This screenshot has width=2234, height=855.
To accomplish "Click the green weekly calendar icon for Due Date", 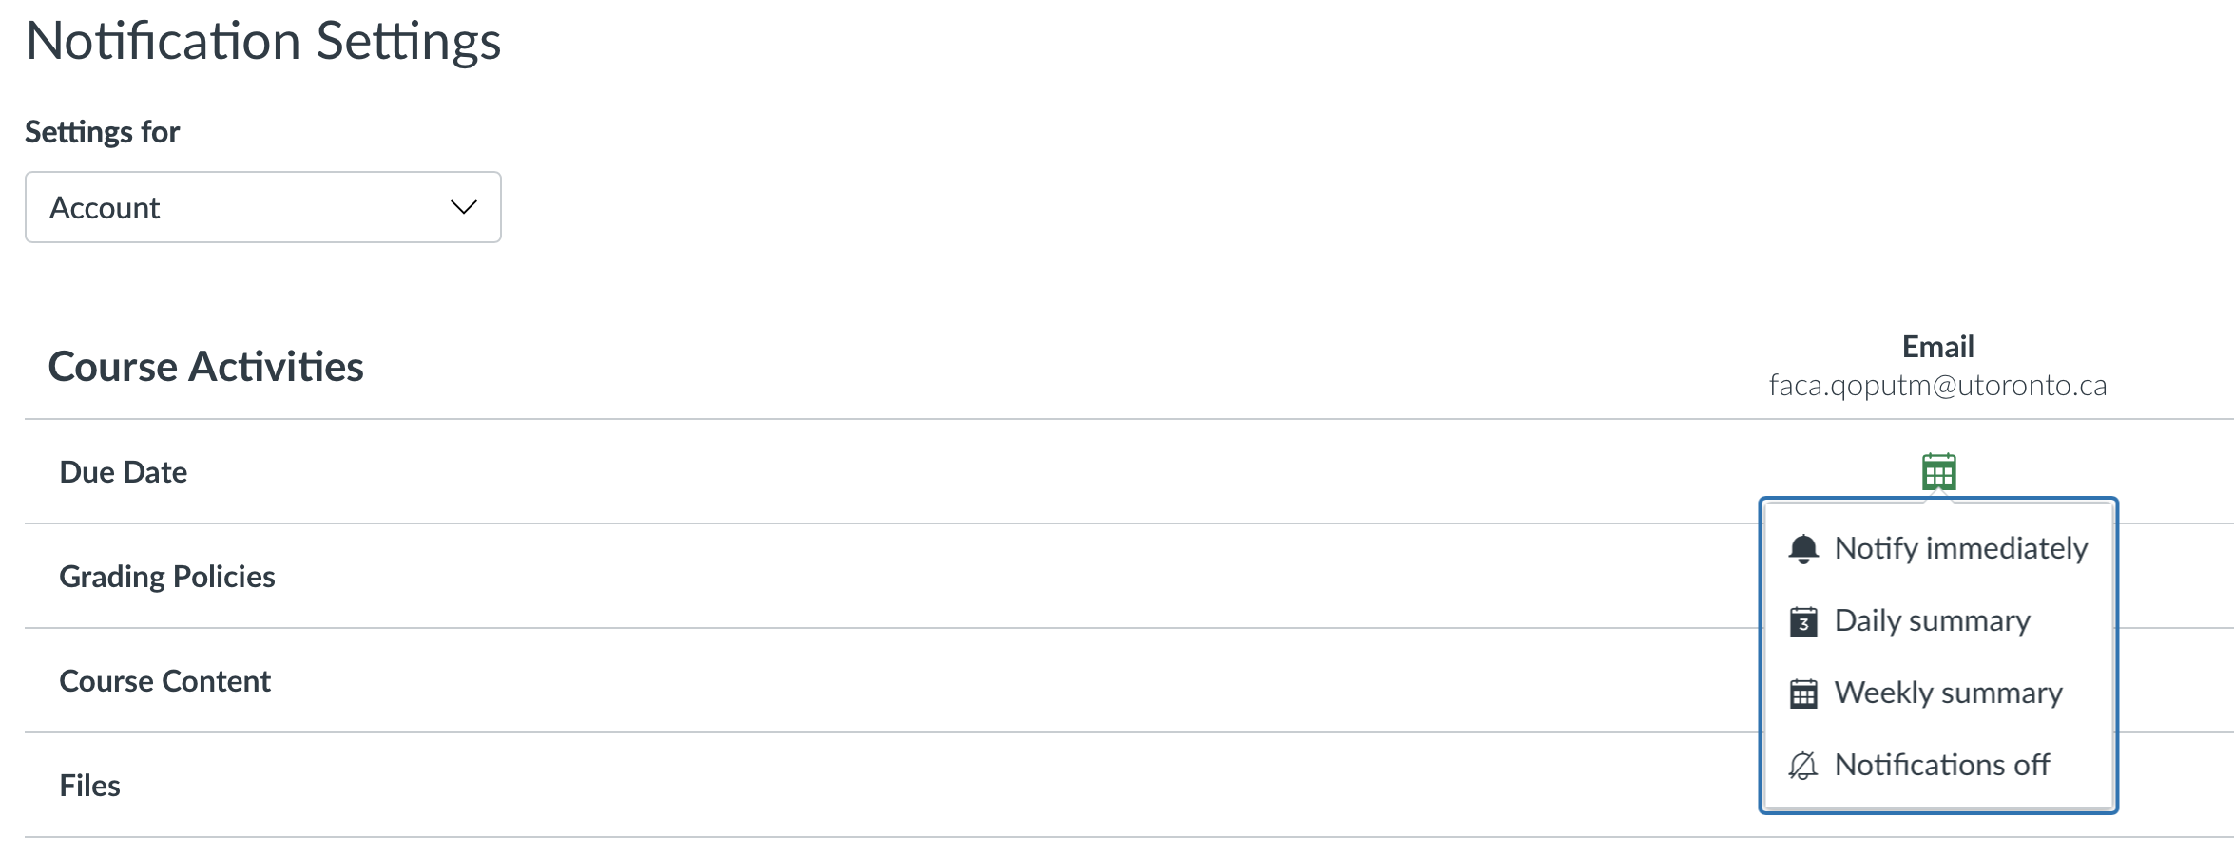I will point(1938,471).
